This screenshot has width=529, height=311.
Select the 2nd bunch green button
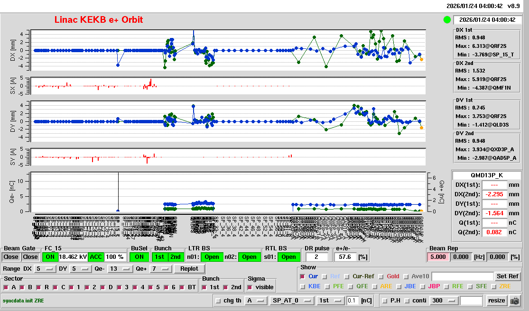point(176,257)
